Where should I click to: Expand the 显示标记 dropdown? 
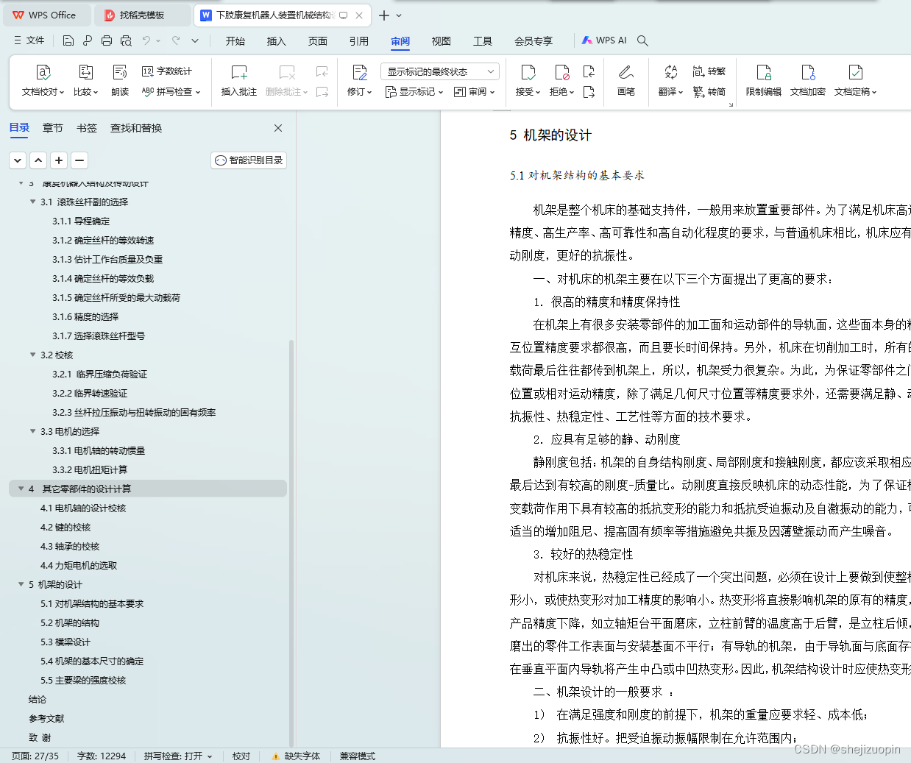point(414,92)
